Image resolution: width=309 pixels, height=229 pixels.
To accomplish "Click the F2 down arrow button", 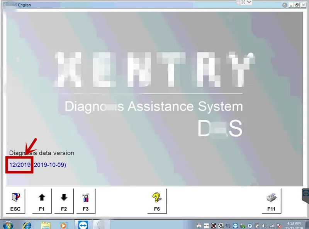I will pos(64,201).
